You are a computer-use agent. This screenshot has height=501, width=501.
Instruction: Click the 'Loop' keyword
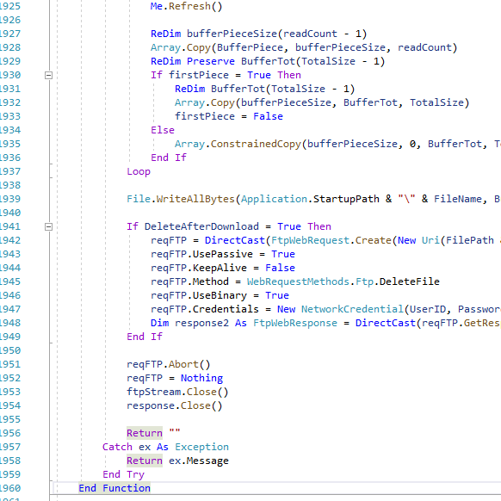(x=139, y=171)
